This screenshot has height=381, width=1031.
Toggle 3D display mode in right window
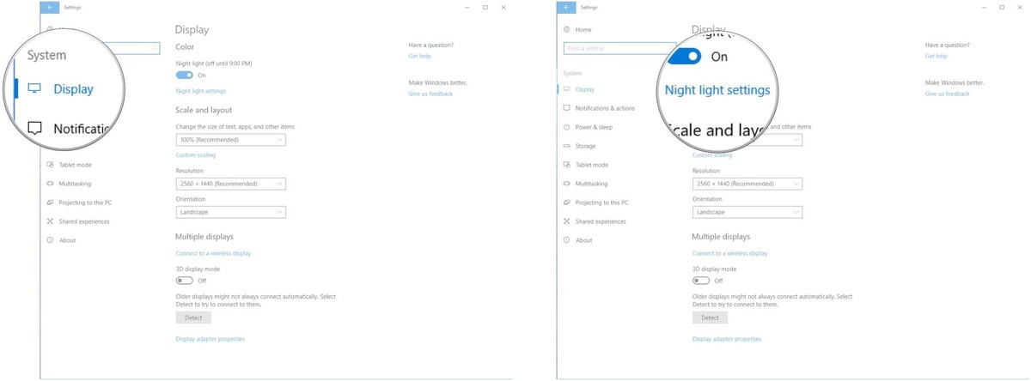pos(700,281)
